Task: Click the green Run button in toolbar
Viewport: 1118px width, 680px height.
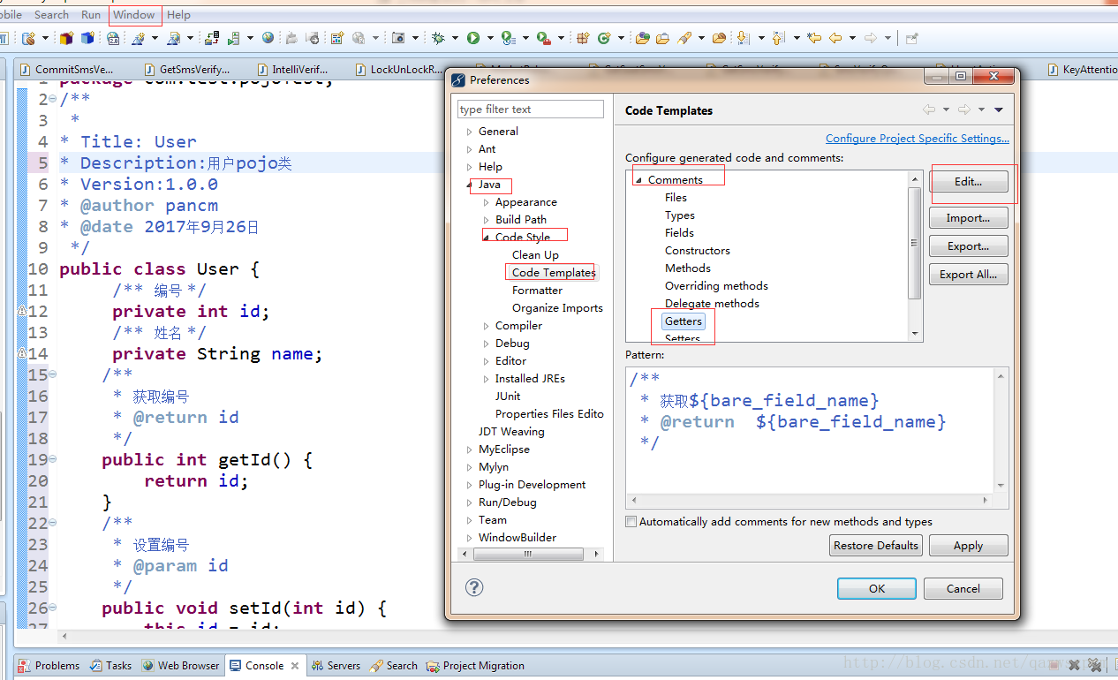Action: [x=473, y=38]
